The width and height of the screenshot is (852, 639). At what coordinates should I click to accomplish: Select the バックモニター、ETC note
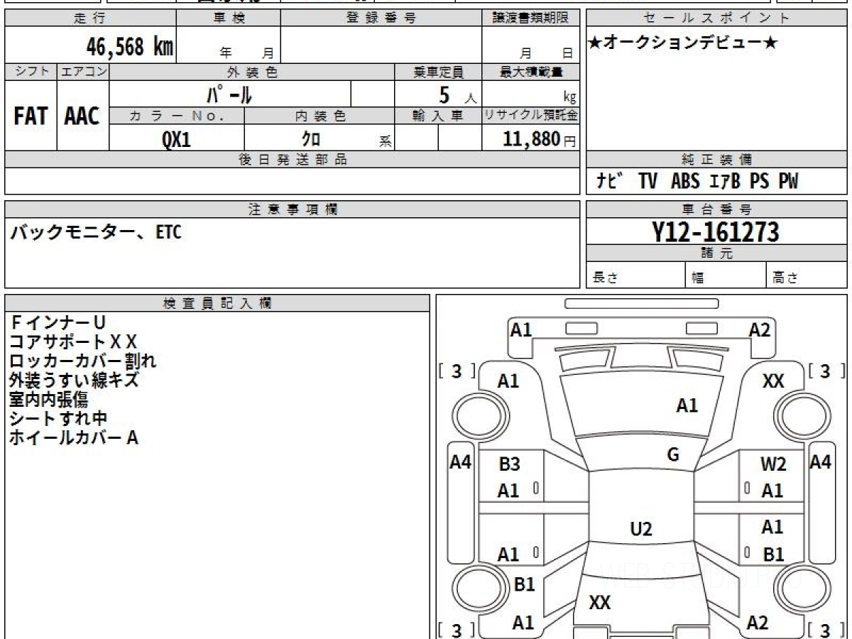click(x=95, y=232)
